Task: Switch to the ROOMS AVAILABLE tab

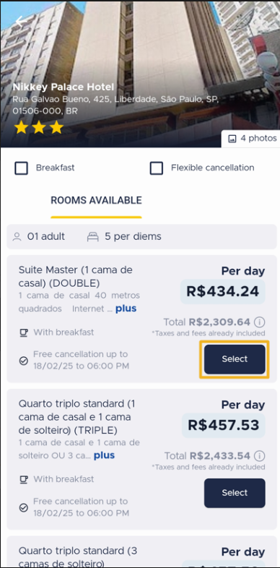Action: click(x=96, y=200)
